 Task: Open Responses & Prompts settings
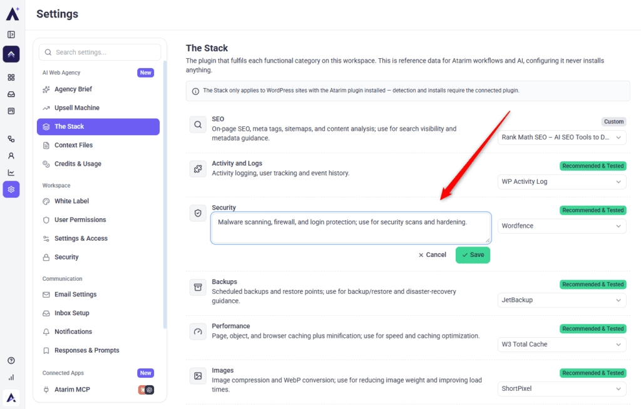pyautogui.click(x=98, y=350)
